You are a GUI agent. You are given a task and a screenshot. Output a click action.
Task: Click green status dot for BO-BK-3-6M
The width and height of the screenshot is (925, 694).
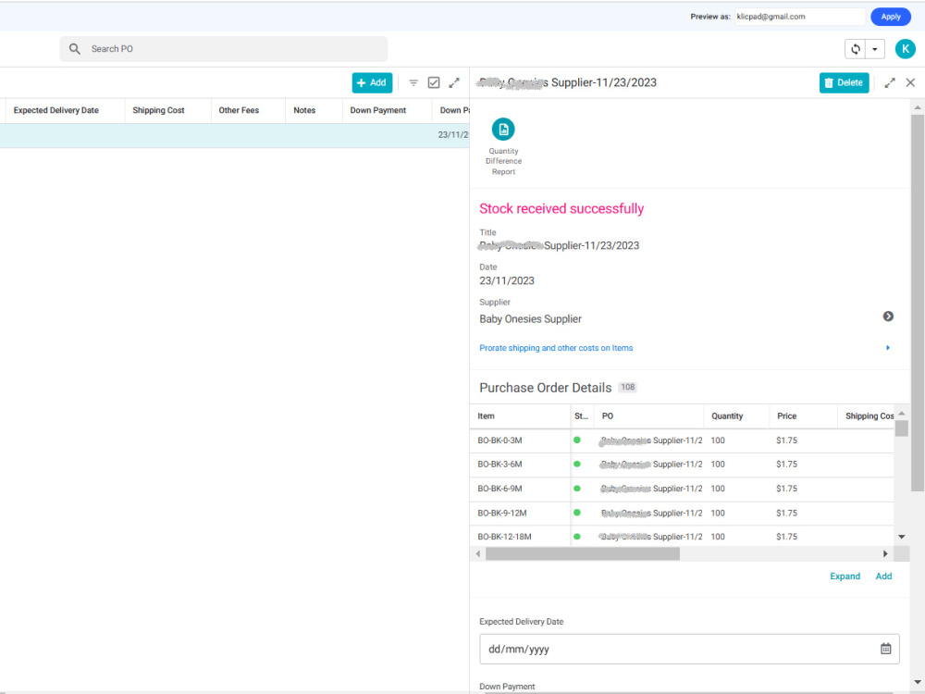pyautogui.click(x=577, y=464)
